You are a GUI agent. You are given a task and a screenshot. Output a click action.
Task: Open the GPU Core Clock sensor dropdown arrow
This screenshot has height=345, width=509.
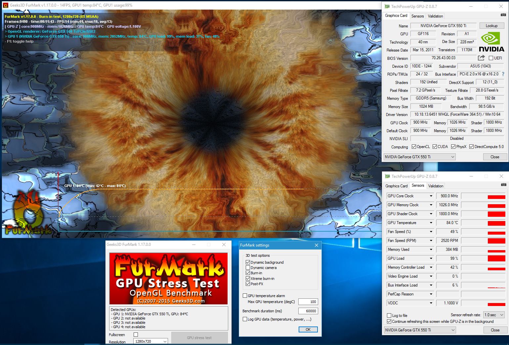pos(431,196)
